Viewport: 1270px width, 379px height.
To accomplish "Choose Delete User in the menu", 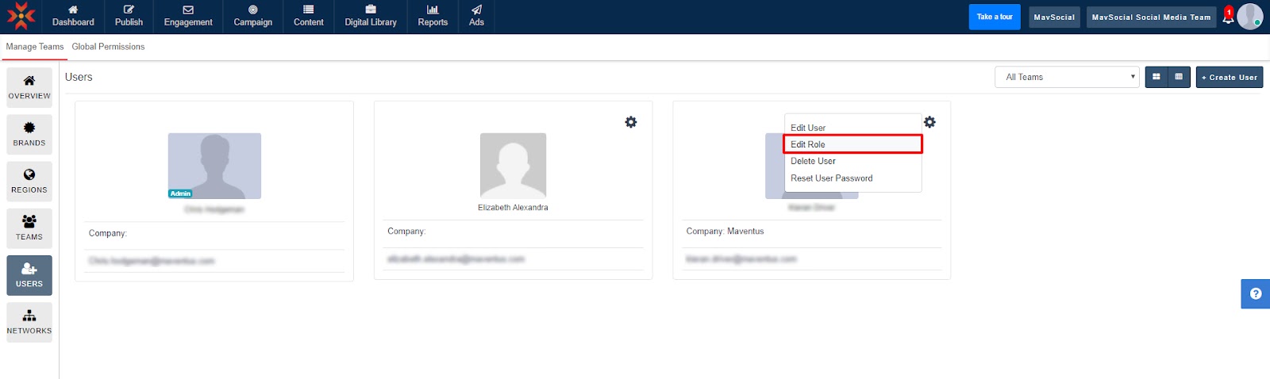I will tap(813, 161).
